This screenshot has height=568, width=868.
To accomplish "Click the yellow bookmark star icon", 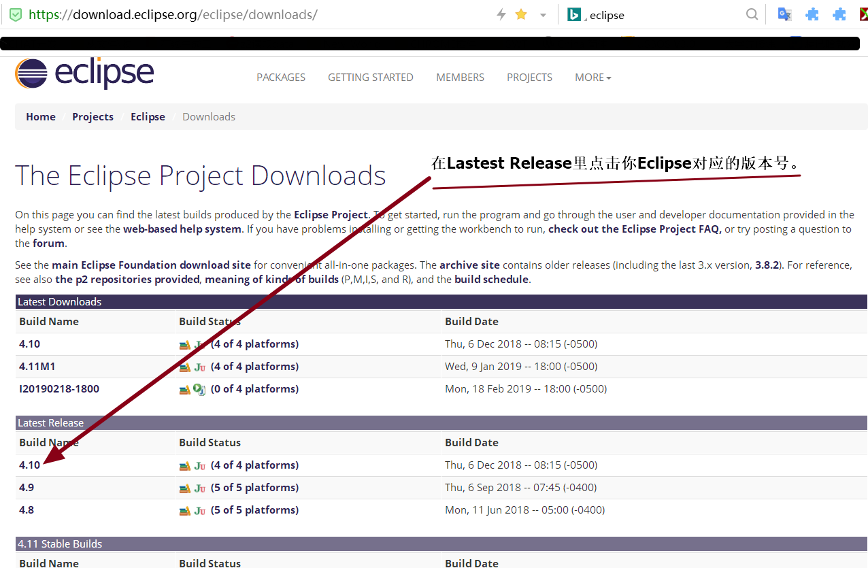I will pos(521,14).
